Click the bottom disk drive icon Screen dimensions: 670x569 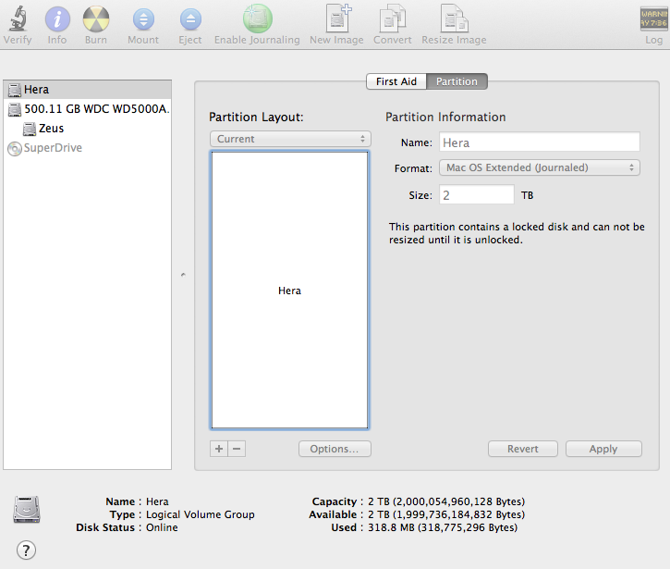[x=27, y=509]
